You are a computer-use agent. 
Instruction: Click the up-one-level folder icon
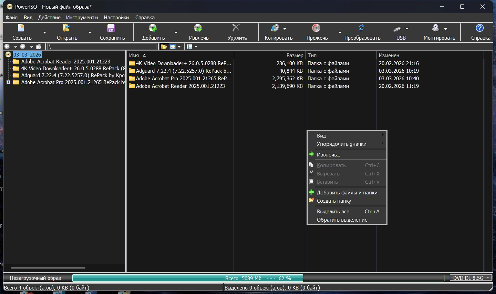39,47
